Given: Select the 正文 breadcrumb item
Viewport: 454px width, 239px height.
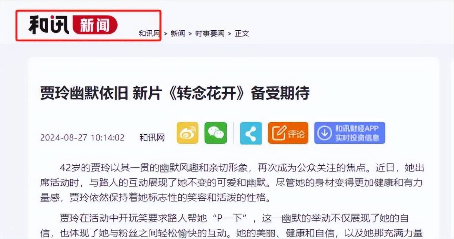Looking at the screenshot, I should [242, 33].
